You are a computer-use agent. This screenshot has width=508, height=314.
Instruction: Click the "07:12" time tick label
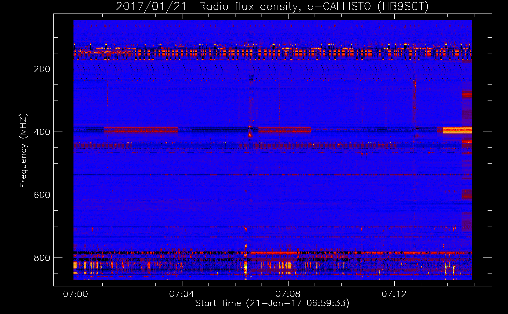coord(394,294)
